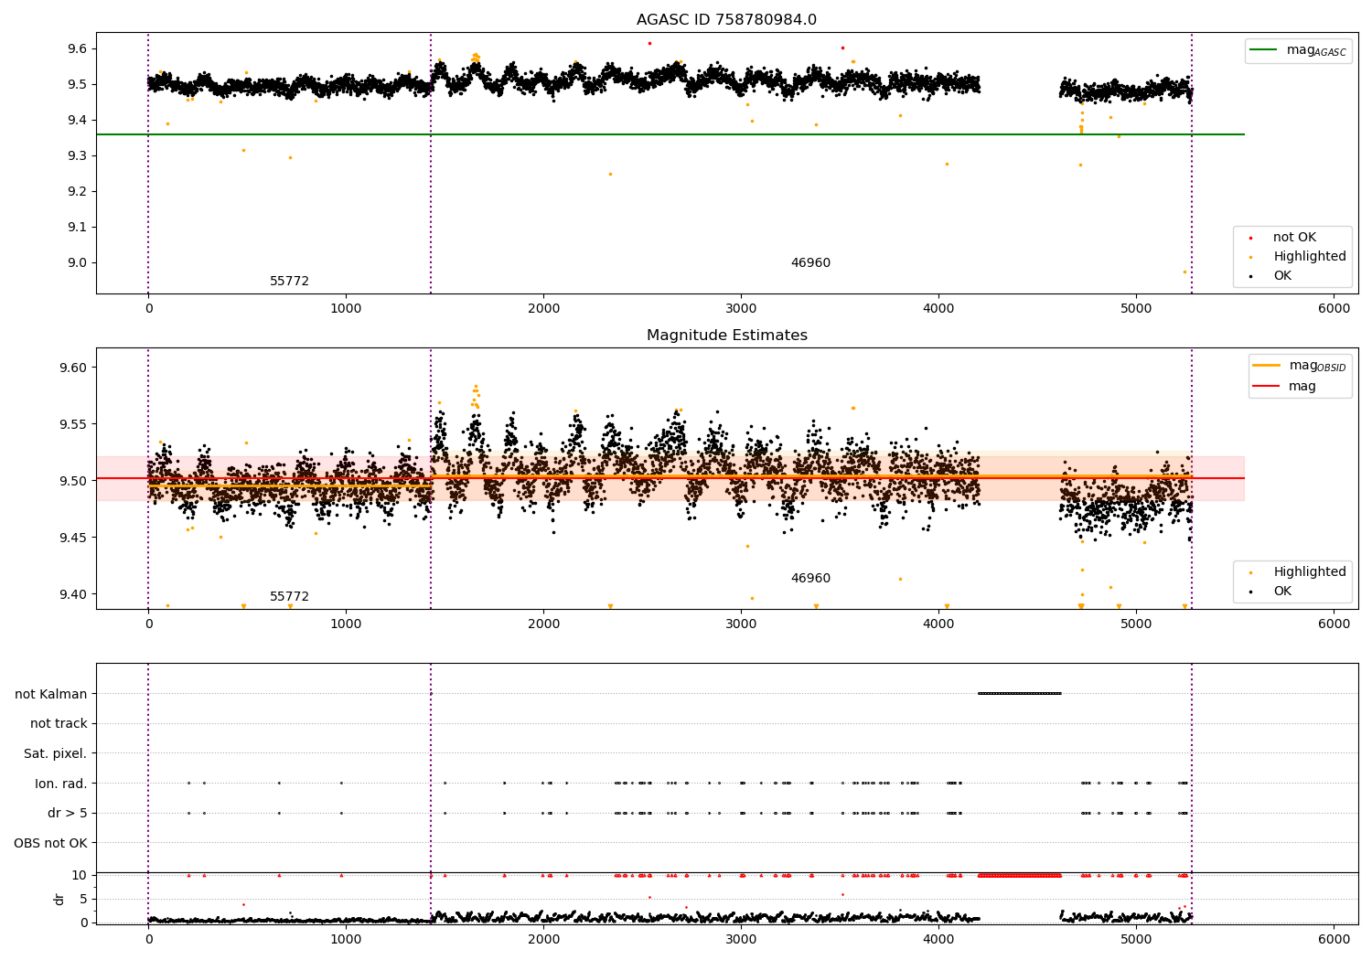Click the orange line swatch beside mag OBSID
The width and height of the screenshot is (1372, 960).
tap(1267, 366)
